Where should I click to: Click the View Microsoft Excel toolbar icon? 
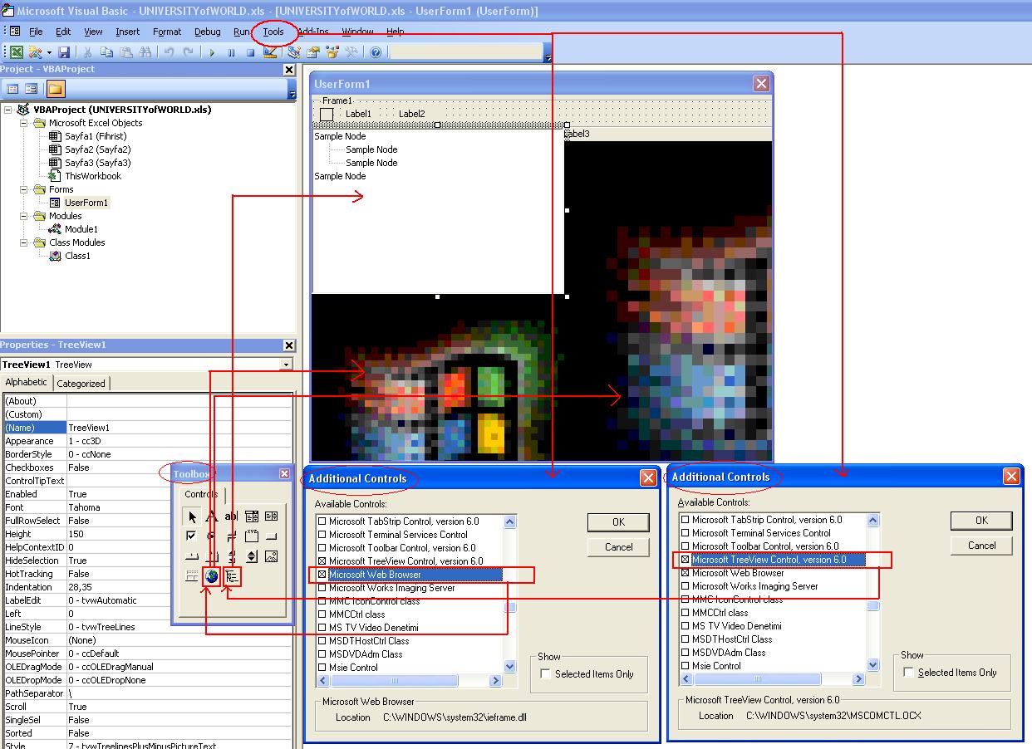(x=16, y=52)
